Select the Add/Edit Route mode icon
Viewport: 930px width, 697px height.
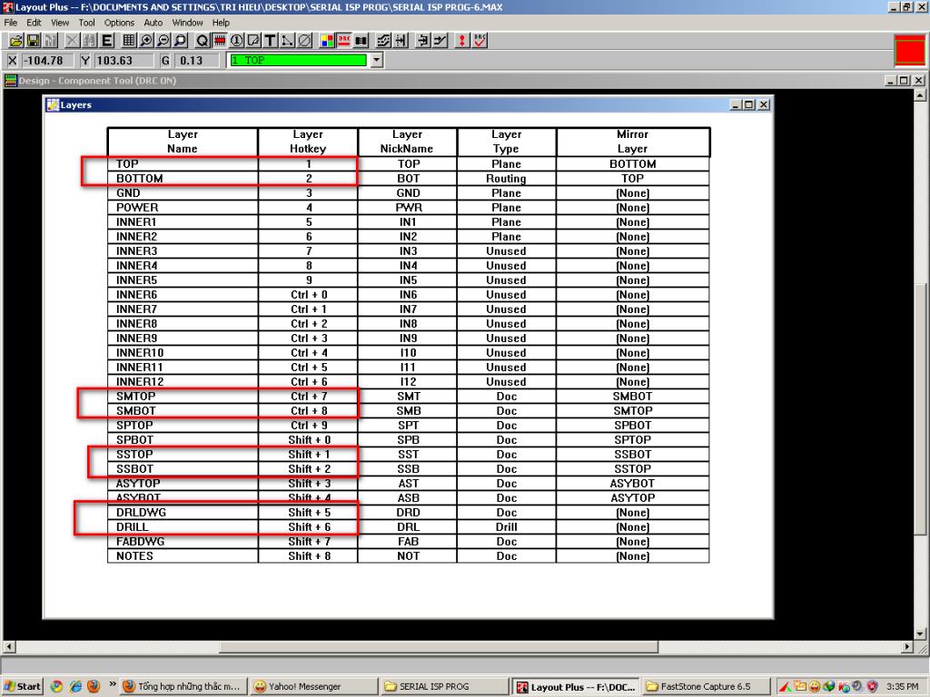[440, 40]
